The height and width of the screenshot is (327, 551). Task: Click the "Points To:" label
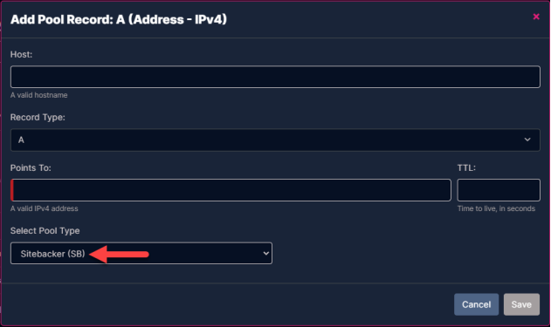point(31,167)
